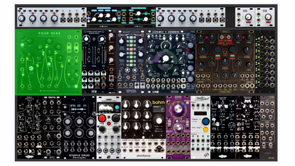Click the SPAN knob on the gold module
Screen dimensions: 295x166
pos(212,37)
